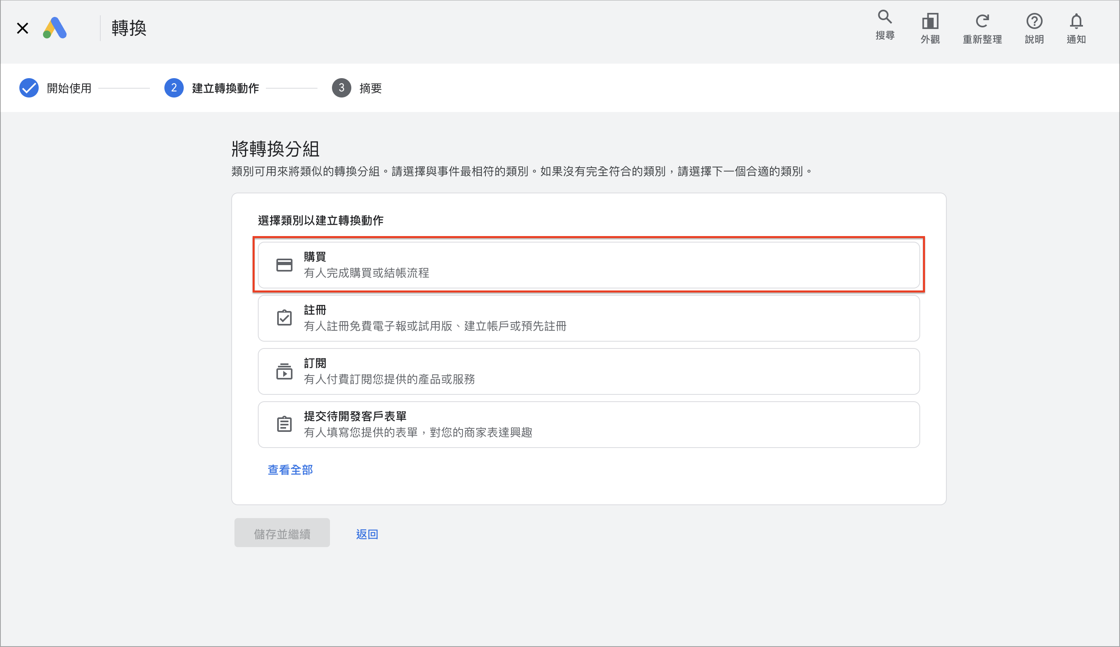Click the 重新整理 refresh icon

click(982, 21)
